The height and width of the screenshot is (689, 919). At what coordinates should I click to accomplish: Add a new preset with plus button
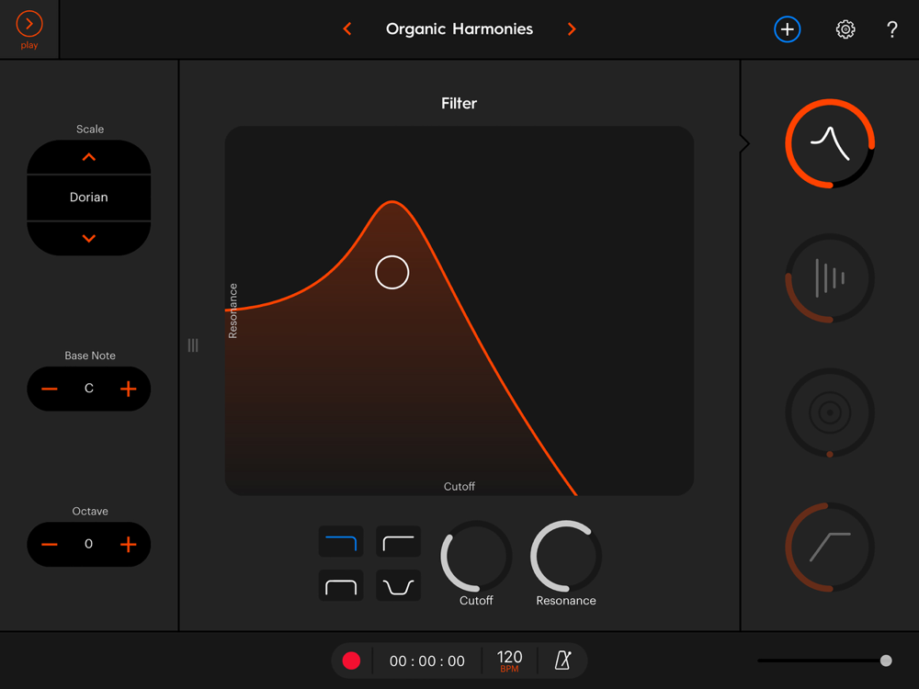(788, 29)
